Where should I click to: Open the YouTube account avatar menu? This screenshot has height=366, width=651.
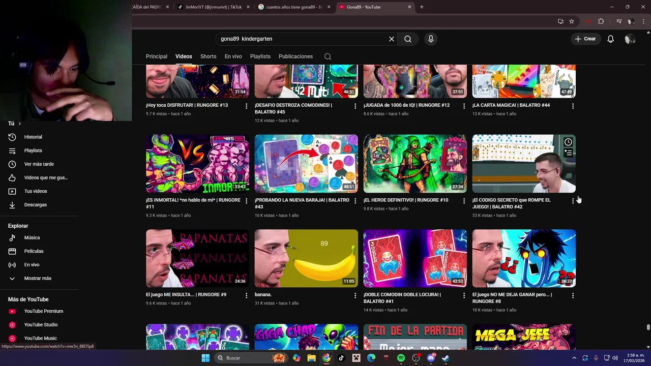630,39
